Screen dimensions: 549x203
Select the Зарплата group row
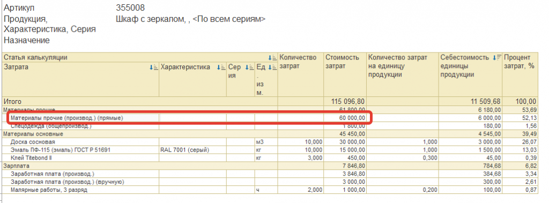[270, 166]
